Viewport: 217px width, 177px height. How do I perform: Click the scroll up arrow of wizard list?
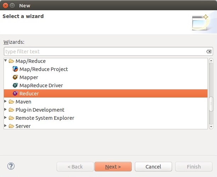coord(211,60)
